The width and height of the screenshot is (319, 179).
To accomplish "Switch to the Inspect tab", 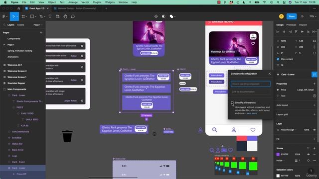I will point(303,25).
